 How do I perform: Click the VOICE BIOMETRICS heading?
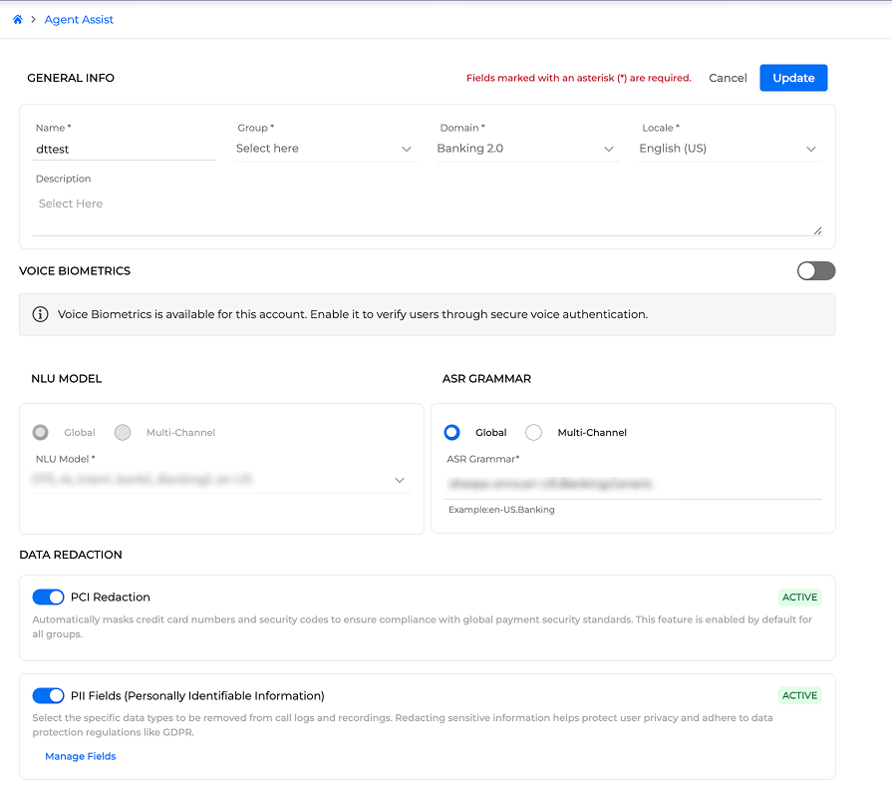(x=75, y=271)
